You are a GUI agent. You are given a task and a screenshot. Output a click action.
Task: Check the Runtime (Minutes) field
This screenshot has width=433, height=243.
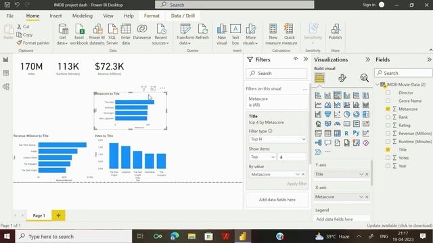tap(388, 141)
